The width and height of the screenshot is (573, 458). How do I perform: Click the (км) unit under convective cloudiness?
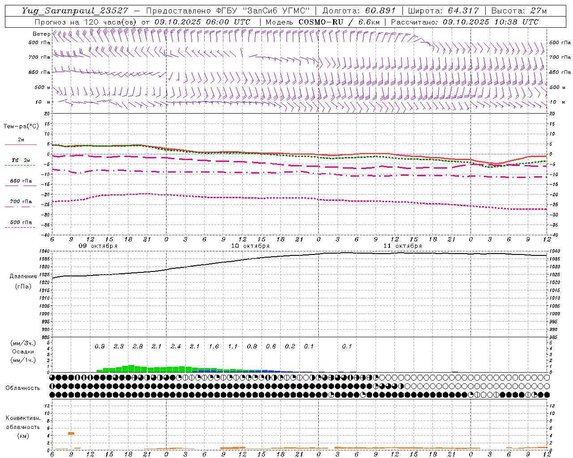click(x=23, y=435)
